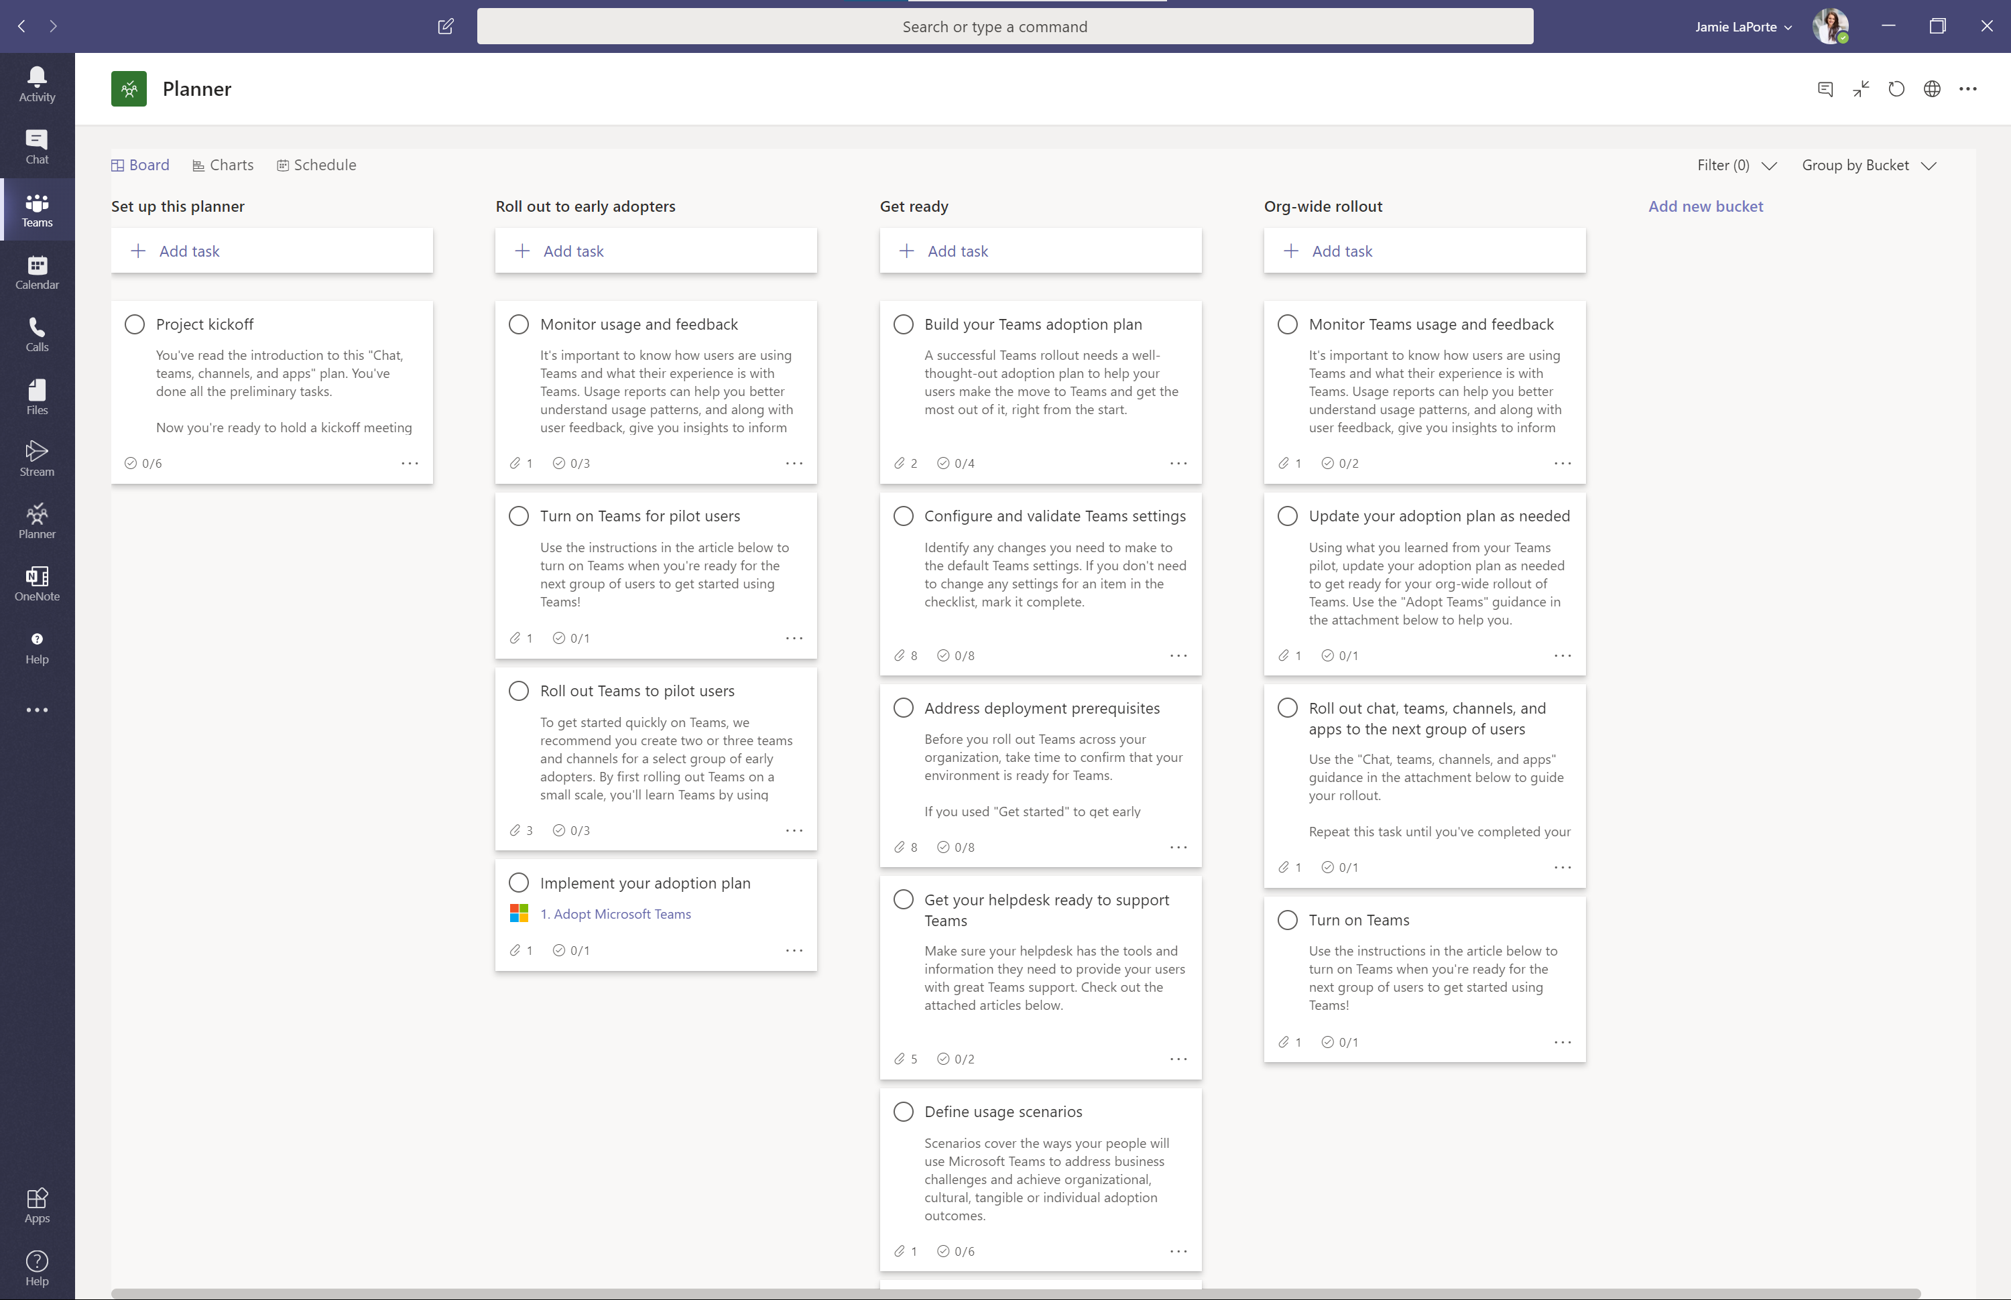Open Planner app in left rail
Viewport: 2011px width, 1300px height.
37,522
